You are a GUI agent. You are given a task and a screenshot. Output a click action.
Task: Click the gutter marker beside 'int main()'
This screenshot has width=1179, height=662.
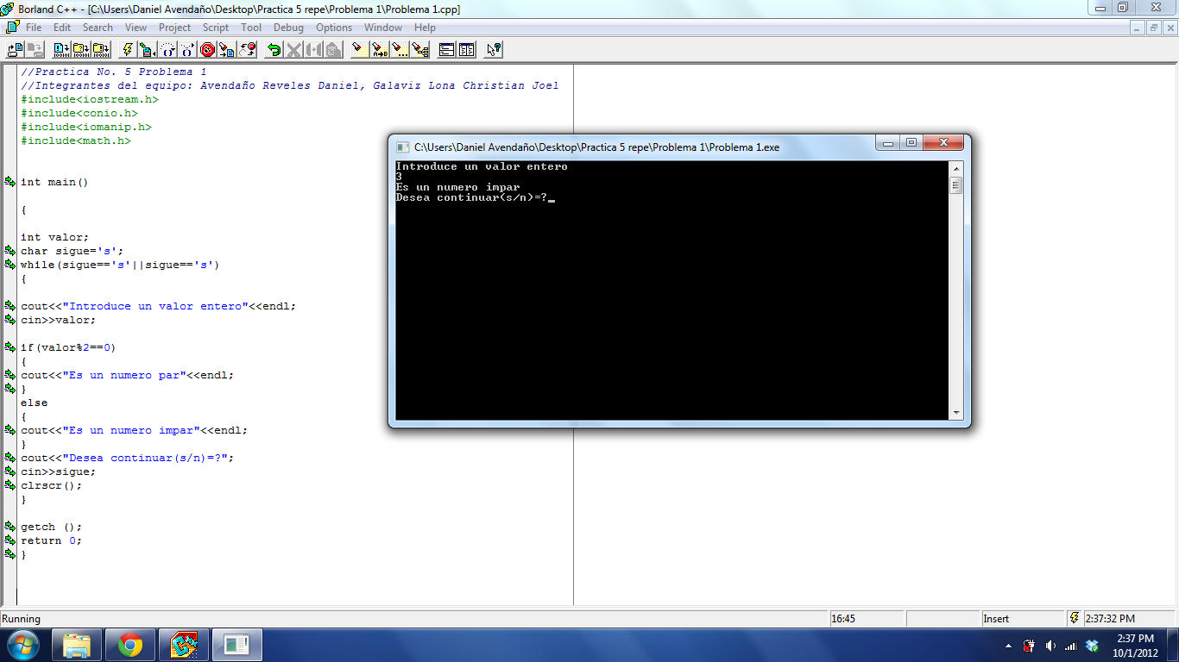[9, 182]
